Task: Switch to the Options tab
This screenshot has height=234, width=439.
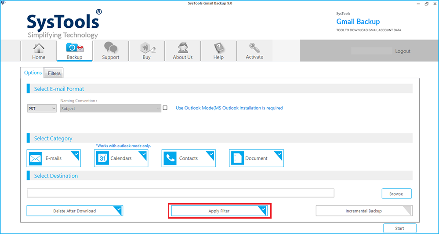Action: 33,73
